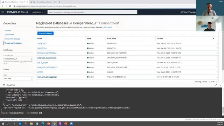Open DBSystem_202113071047 database link
224x126 pixels.
click(x=47, y=53)
